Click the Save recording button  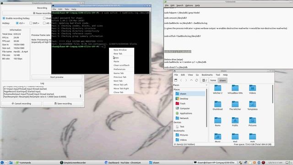(x=63, y=104)
